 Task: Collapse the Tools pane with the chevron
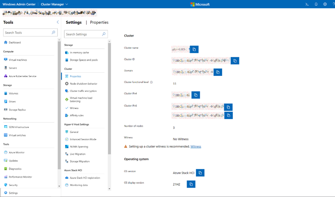tap(57, 22)
